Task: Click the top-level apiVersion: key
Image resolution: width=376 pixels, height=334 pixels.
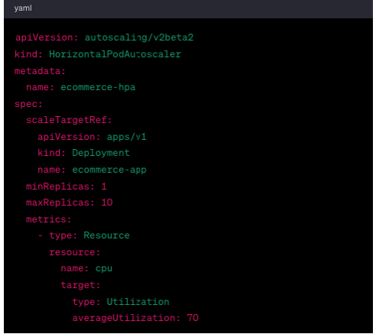Action: coord(47,37)
